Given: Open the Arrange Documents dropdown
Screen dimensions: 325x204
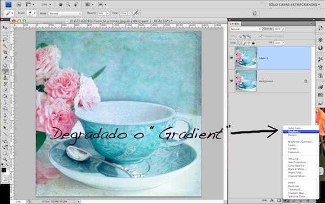Looking at the screenshot, I should point(89,4).
